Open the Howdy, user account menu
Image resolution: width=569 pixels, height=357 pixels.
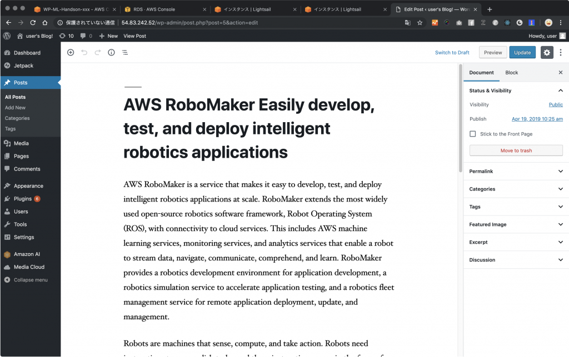(x=547, y=36)
